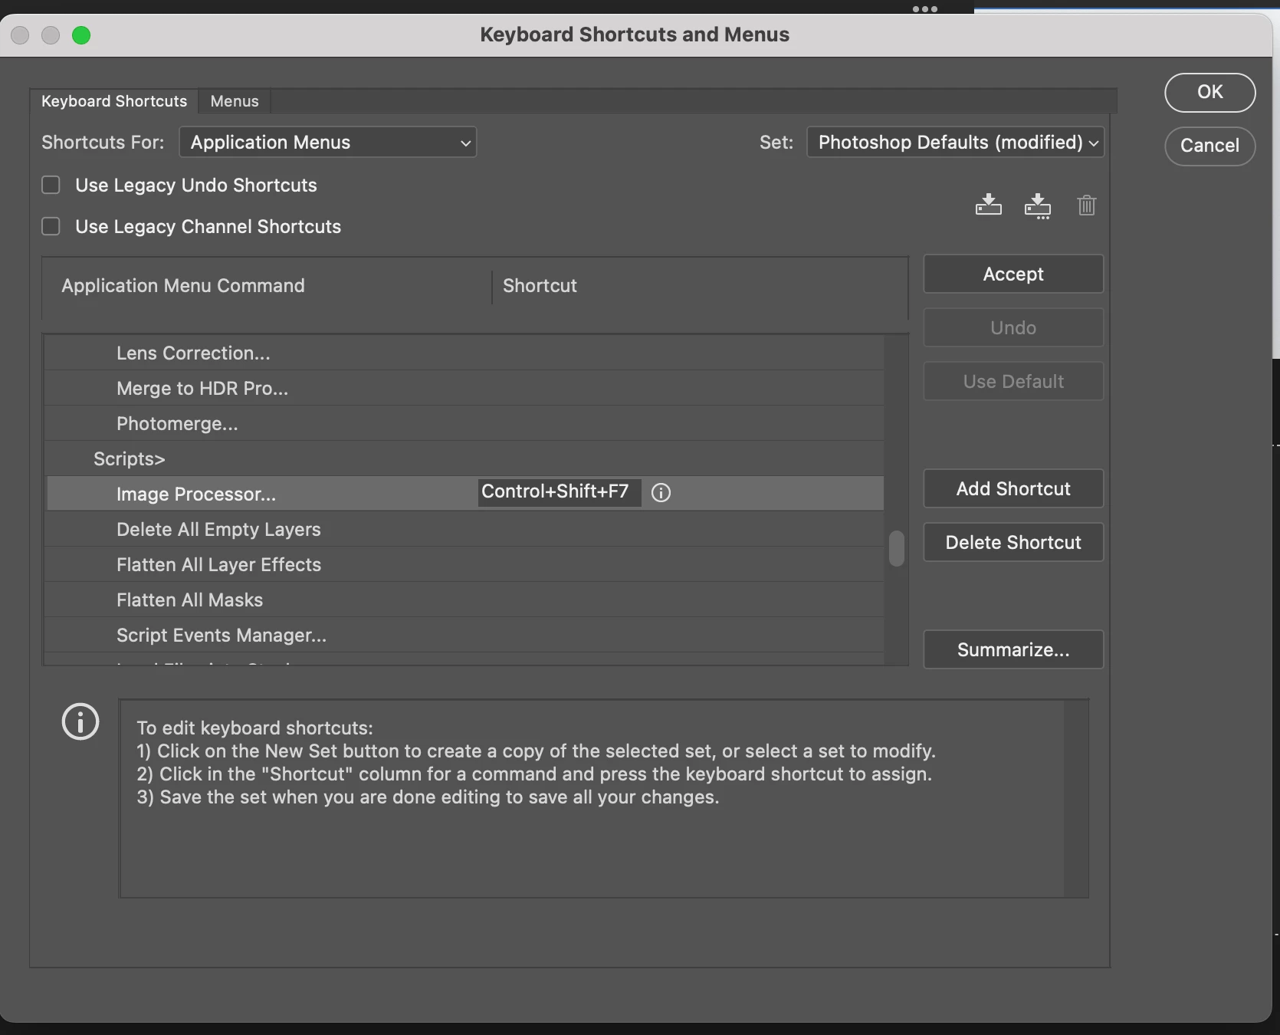Select the Flatten All Layer Effects row

(464, 565)
